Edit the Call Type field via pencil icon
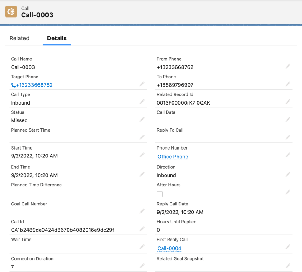This screenshot has width=302, height=272. (x=142, y=102)
